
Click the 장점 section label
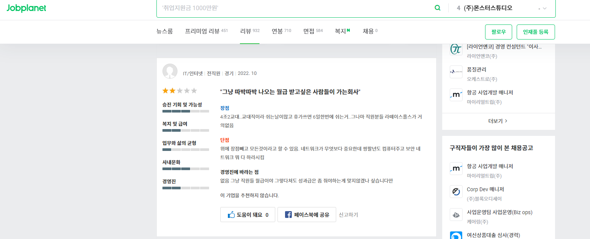[x=225, y=108]
